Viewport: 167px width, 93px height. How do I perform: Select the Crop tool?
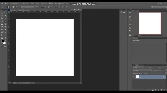point(2,18)
